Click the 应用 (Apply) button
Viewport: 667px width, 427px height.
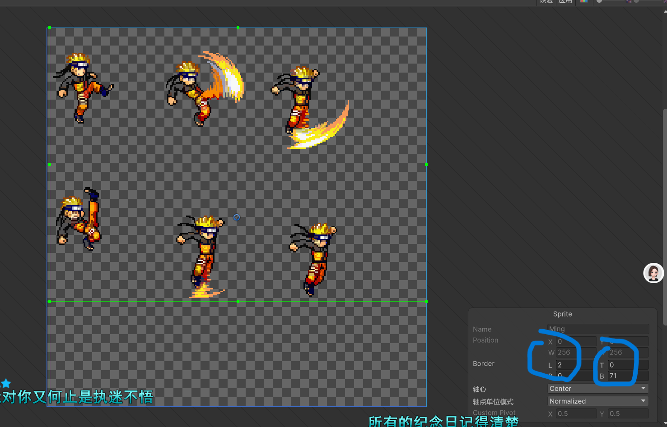tap(565, 2)
